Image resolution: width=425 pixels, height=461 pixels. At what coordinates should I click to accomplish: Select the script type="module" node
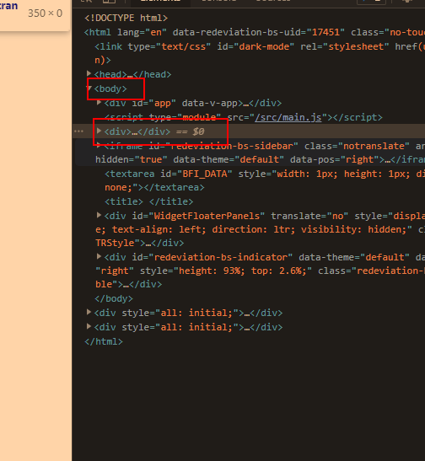coord(244,117)
